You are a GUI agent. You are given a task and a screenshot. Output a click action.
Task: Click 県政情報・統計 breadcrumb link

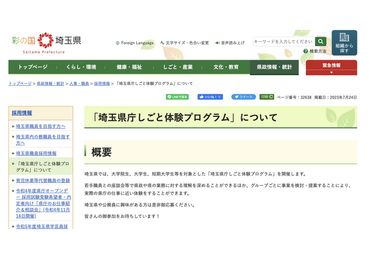(x=50, y=84)
